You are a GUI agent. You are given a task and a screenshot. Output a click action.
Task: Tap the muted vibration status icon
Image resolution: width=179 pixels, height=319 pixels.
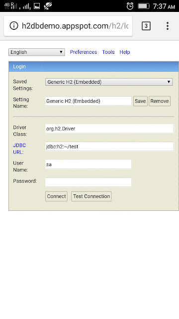click(x=48, y=6)
